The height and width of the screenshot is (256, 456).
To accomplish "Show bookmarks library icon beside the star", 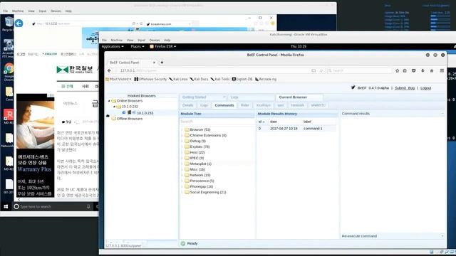I will 405,70.
